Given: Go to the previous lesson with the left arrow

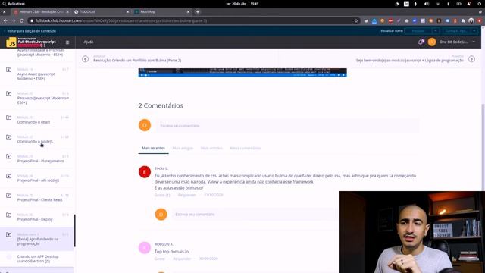Looking at the screenshot, I should tap(85, 59).
